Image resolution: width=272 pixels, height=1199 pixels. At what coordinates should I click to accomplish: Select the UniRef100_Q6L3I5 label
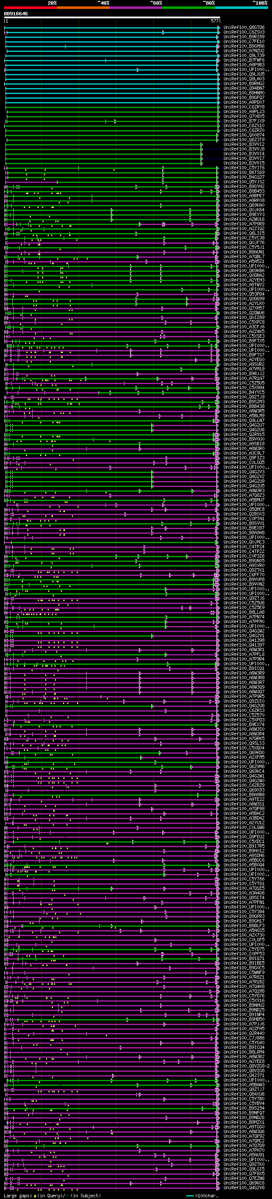244,233
